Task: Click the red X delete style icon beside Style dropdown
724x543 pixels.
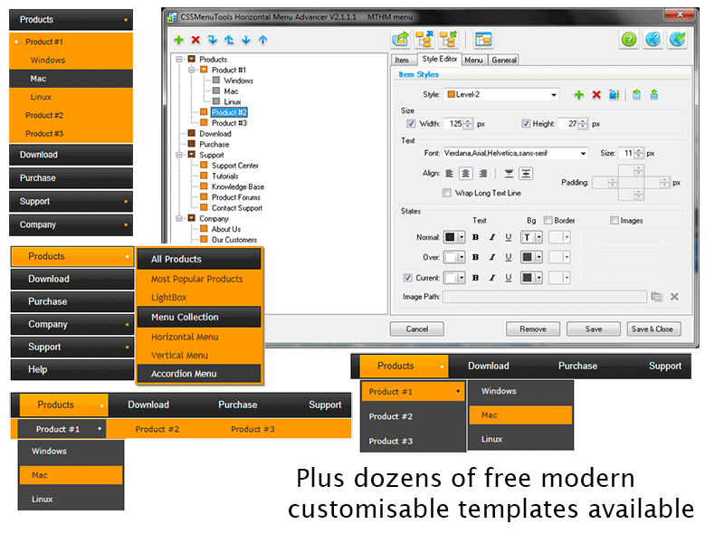Action: [596, 94]
